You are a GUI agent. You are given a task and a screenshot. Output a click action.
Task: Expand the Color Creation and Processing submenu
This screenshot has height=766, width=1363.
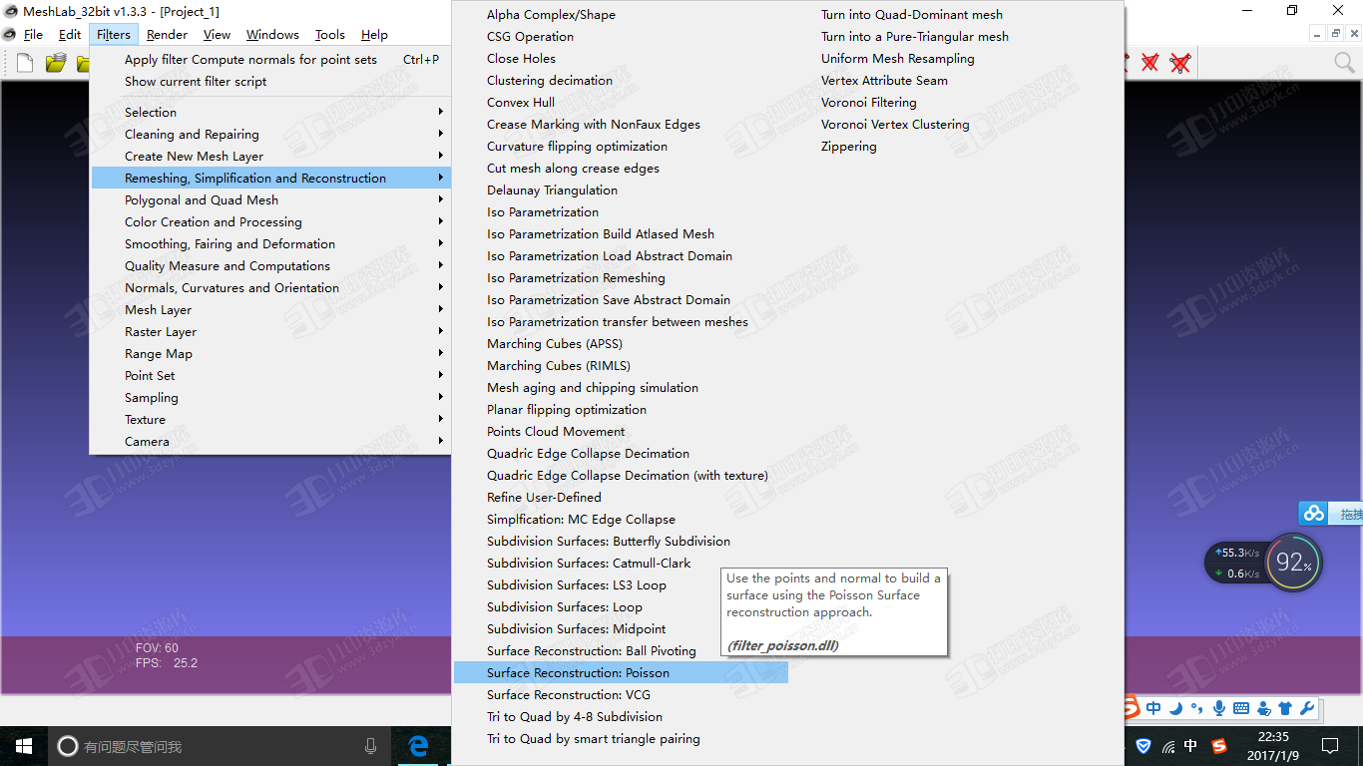(x=270, y=221)
